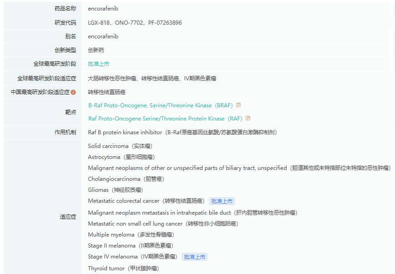Click 批准上市 tag beside Stage IV melanoma
The height and width of the screenshot is (274, 395).
coord(195,257)
